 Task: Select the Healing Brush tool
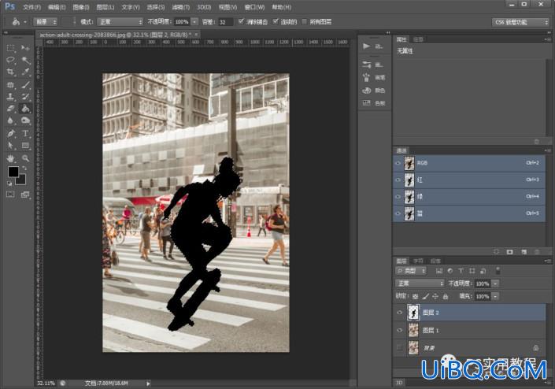pos(10,84)
